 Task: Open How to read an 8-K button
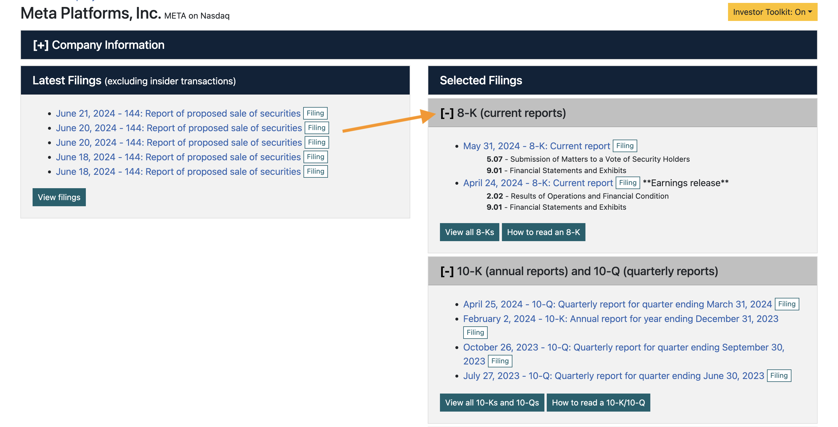click(x=543, y=232)
